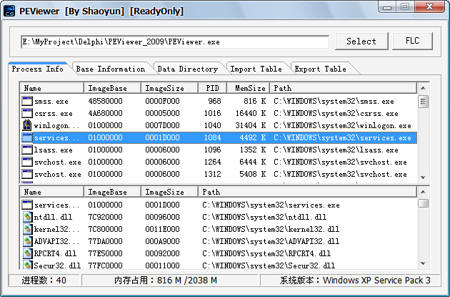This screenshot has height=297, width=450.
Task: Click MemSize value 16440 K
Action: (251, 113)
